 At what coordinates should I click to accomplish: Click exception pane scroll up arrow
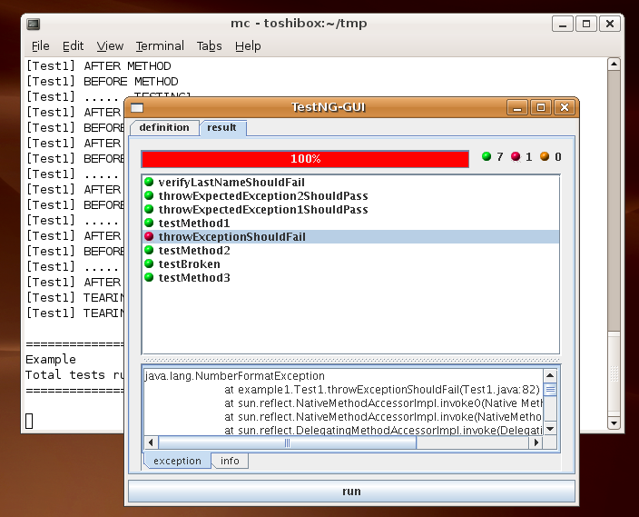[x=550, y=375]
